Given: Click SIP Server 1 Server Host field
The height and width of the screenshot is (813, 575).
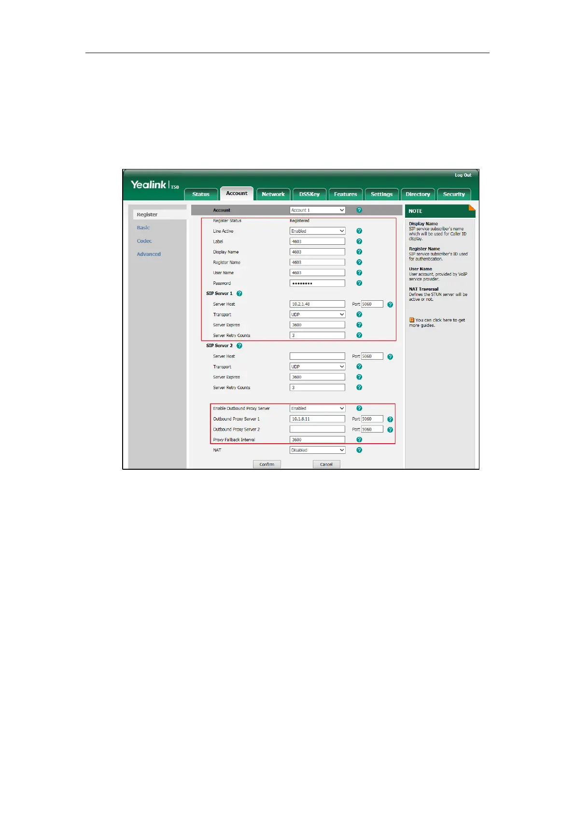Looking at the screenshot, I should click(318, 304).
